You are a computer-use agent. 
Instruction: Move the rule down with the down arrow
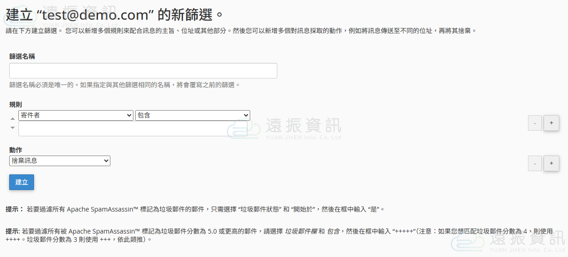(x=13, y=128)
